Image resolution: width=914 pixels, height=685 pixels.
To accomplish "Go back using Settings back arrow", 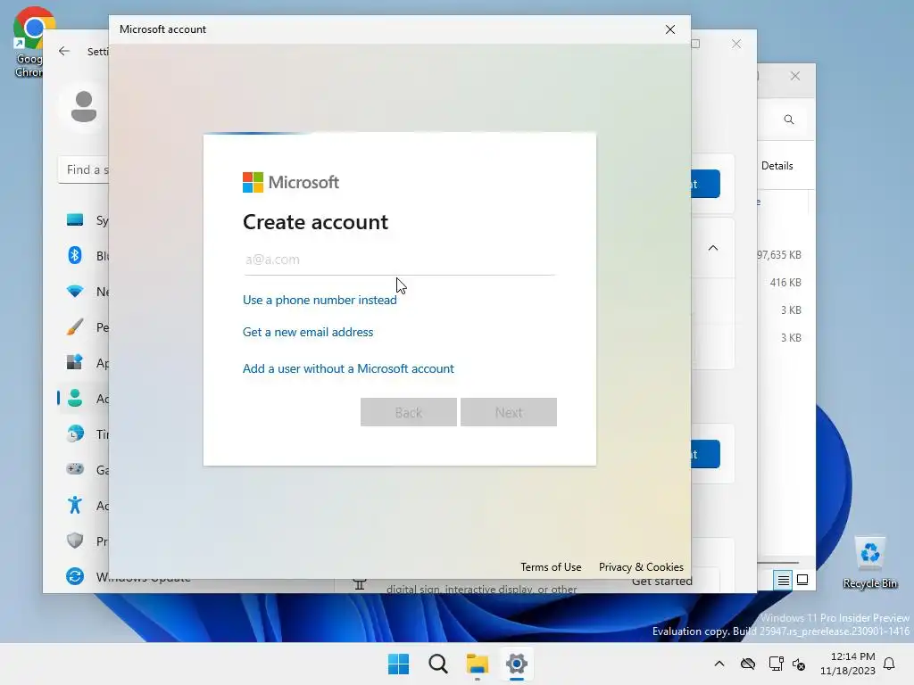I will [x=64, y=51].
